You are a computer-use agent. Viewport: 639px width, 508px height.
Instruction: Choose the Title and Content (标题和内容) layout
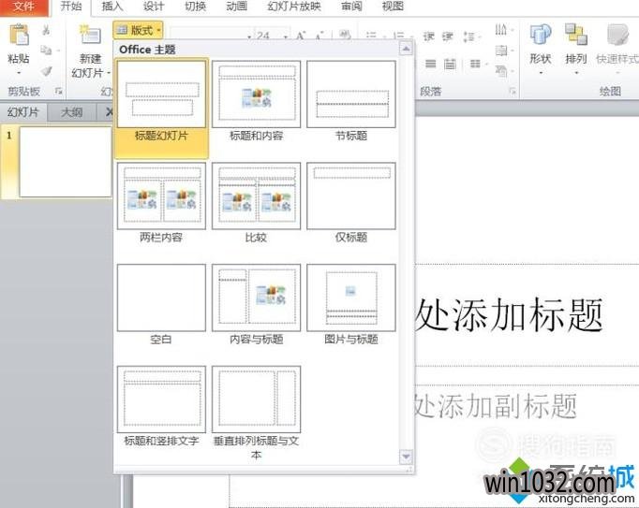pyautogui.click(x=256, y=94)
